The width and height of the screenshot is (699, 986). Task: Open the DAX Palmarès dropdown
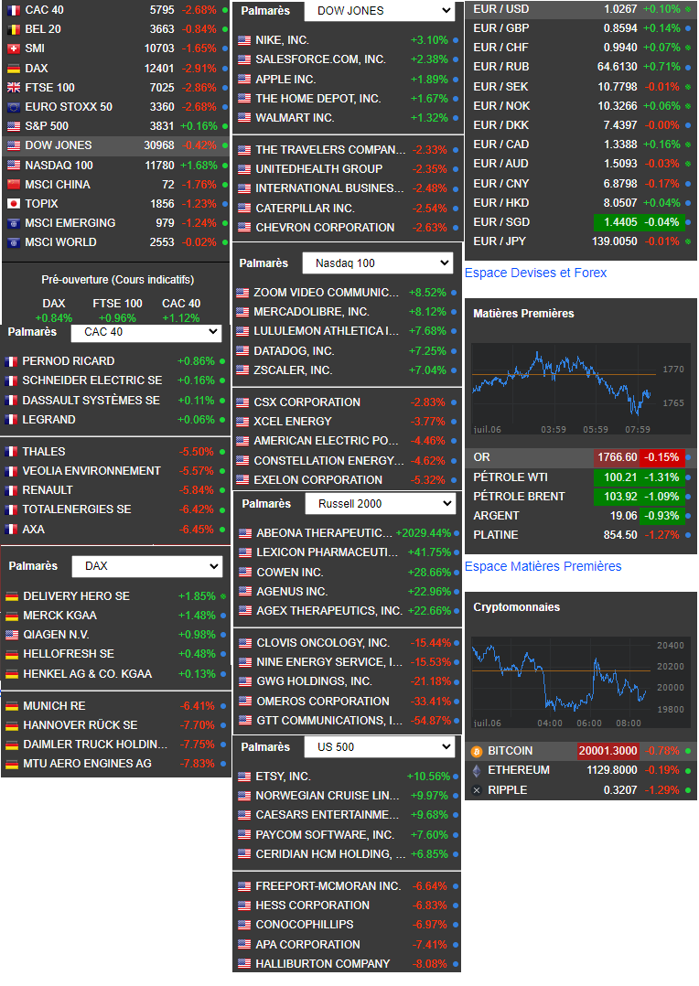click(147, 566)
